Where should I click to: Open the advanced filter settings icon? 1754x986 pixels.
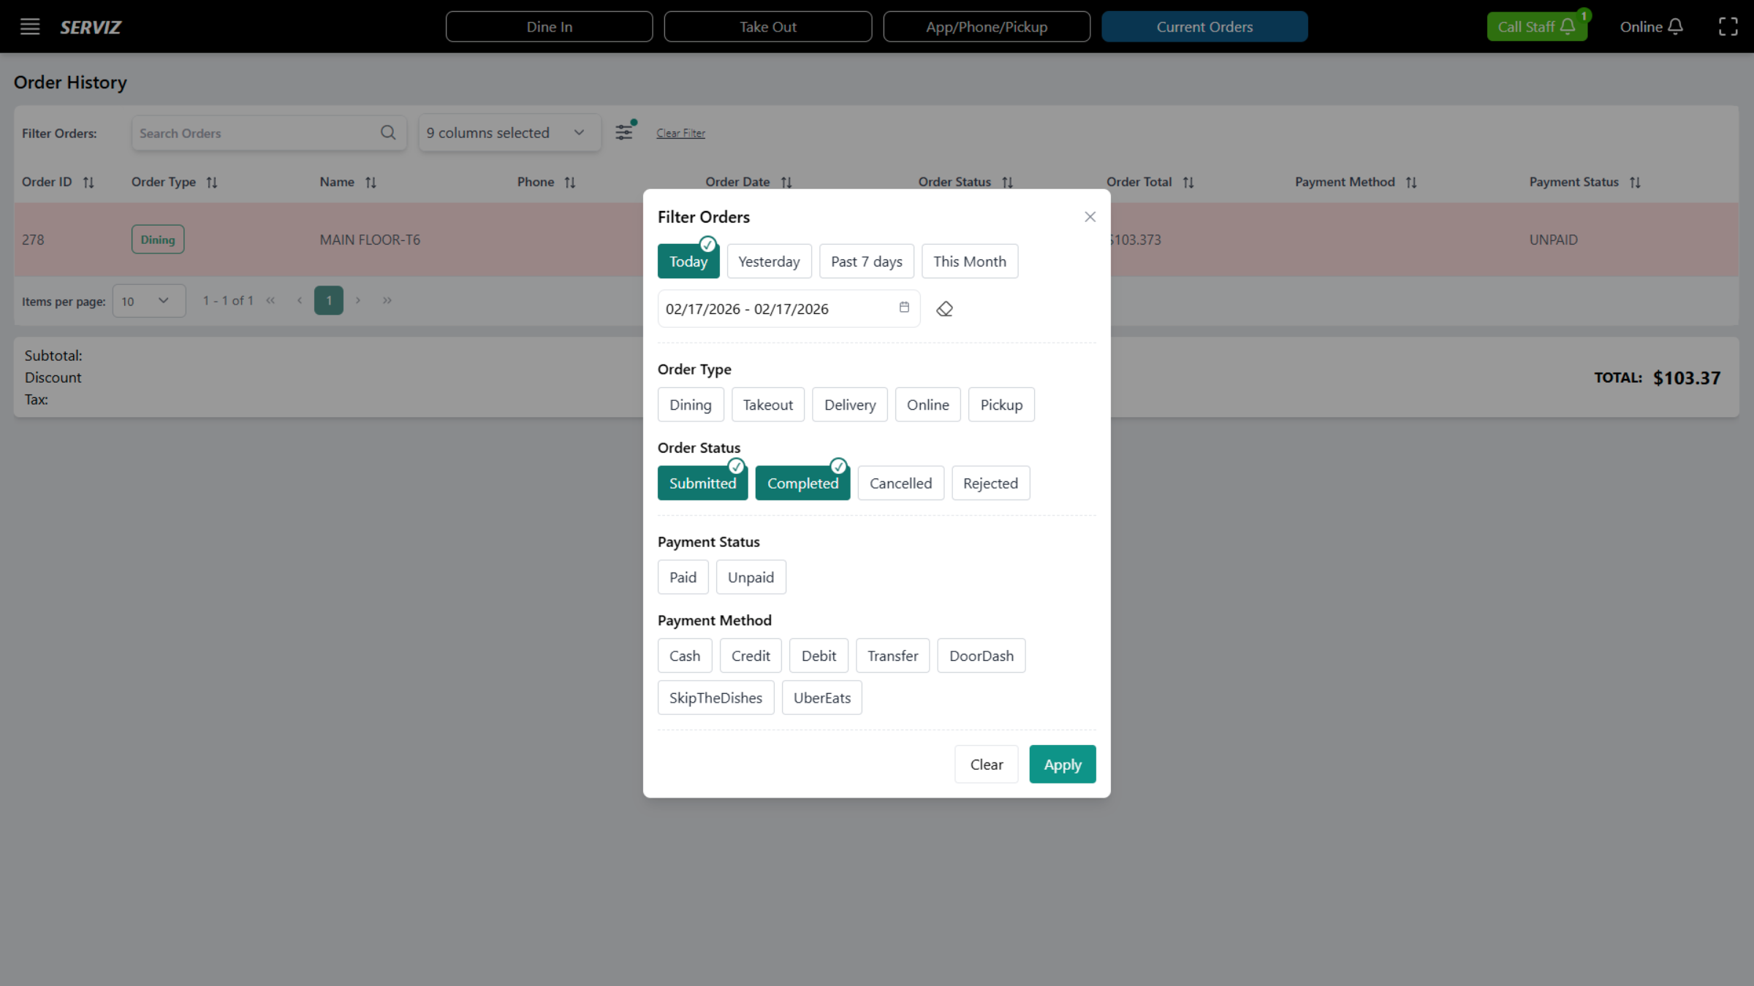click(x=623, y=132)
